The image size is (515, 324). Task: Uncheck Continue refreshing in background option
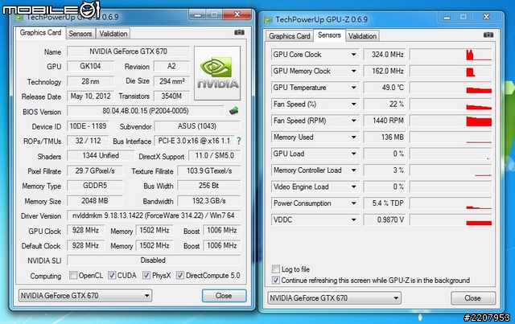(275, 281)
